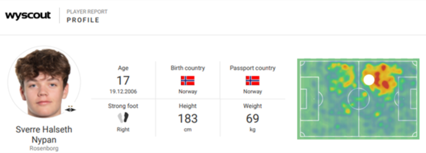
Task: Click the left penalty box on heatmap
Action: tap(309, 99)
